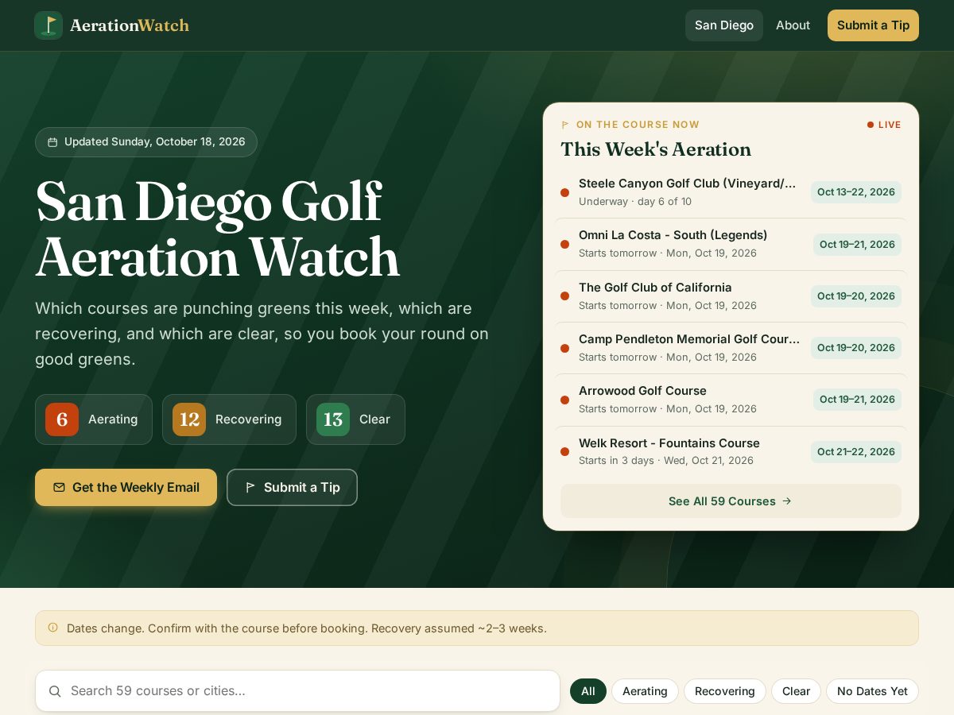Image resolution: width=954 pixels, height=715 pixels.
Task: Click the Updated Sunday, October 18, 2026 pill
Action: tap(146, 142)
